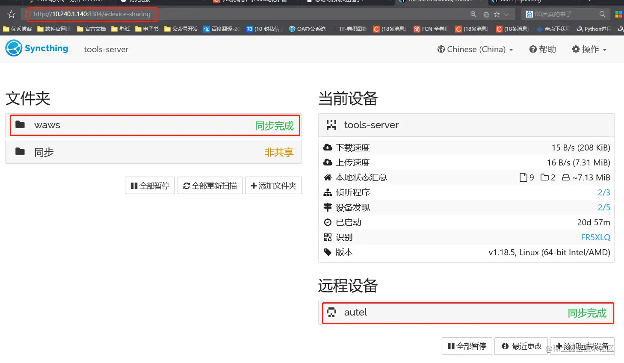Click the waws folder icon
Image resolution: width=624 pixels, height=363 pixels.
pos(20,124)
